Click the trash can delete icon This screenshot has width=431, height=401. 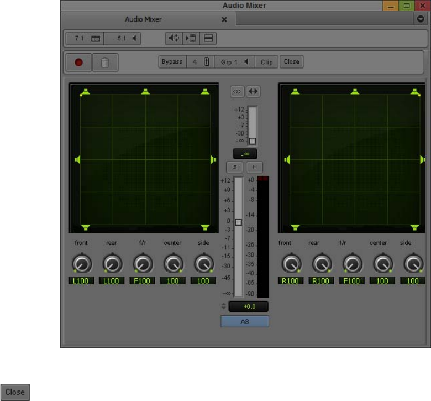105,62
